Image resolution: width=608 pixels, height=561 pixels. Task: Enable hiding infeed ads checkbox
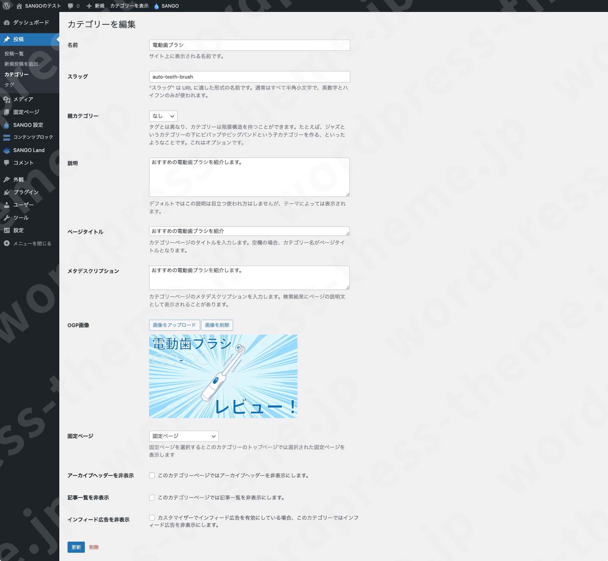point(152,517)
